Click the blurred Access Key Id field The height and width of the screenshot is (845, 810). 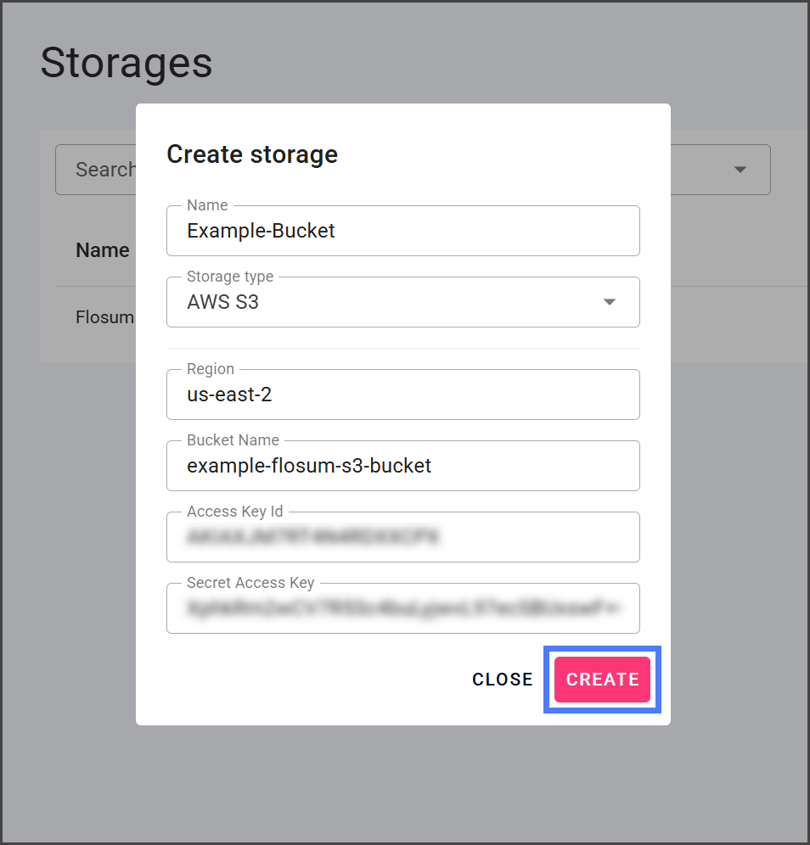(x=402, y=537)
